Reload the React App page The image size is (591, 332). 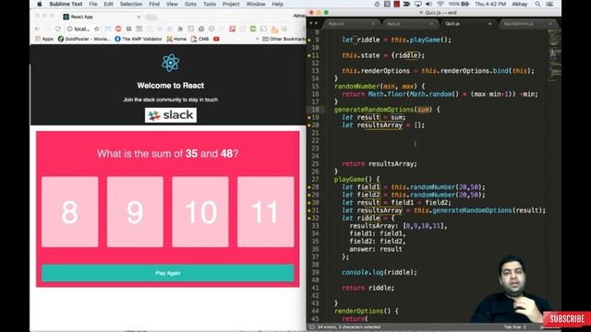(57, 29)
